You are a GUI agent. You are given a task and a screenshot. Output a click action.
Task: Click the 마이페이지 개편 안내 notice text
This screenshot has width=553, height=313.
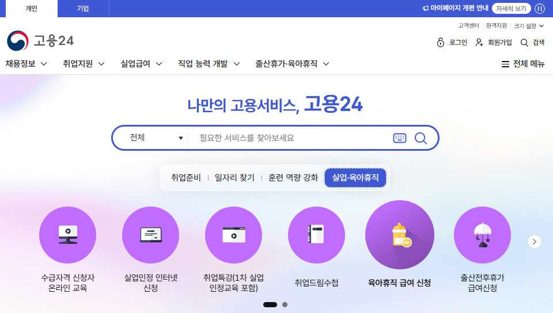459,8
